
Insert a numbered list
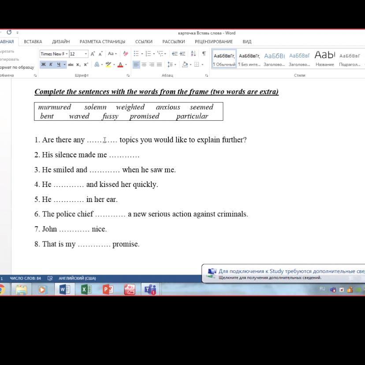[x=148, y=54]
